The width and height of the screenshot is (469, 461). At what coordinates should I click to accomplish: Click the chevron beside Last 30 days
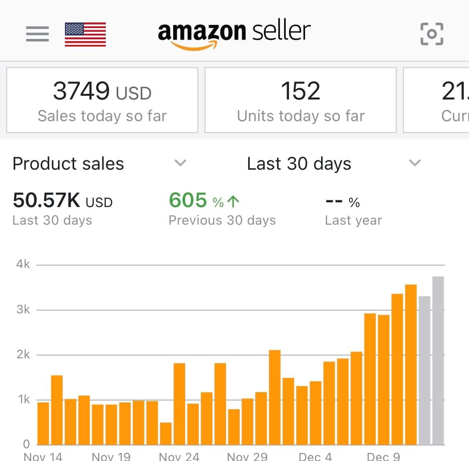tap(414, 163)
